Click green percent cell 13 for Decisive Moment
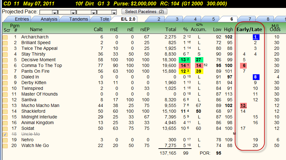The image size is (286, 160). (184, 60)
